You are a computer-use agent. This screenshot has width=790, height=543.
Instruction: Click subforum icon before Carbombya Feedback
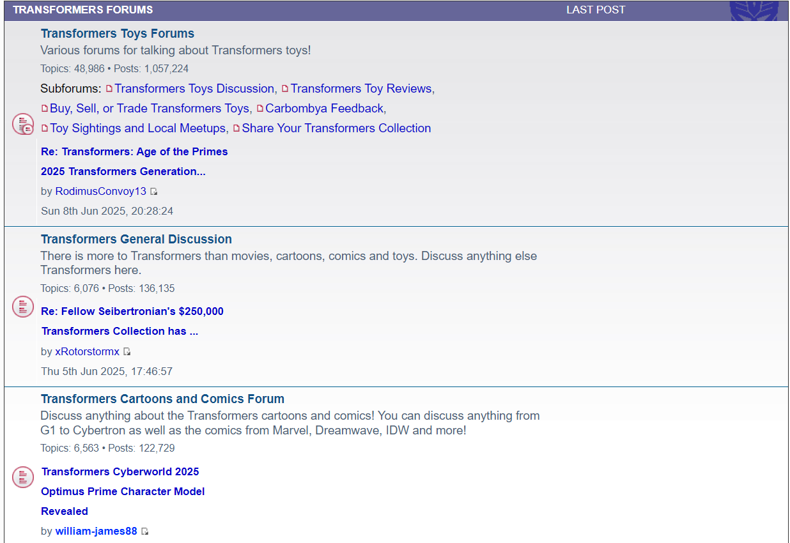(260, 109)
